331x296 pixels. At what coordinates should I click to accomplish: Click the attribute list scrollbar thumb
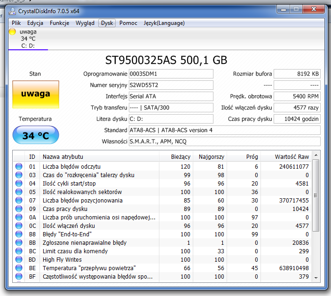[x=316, y=195]
